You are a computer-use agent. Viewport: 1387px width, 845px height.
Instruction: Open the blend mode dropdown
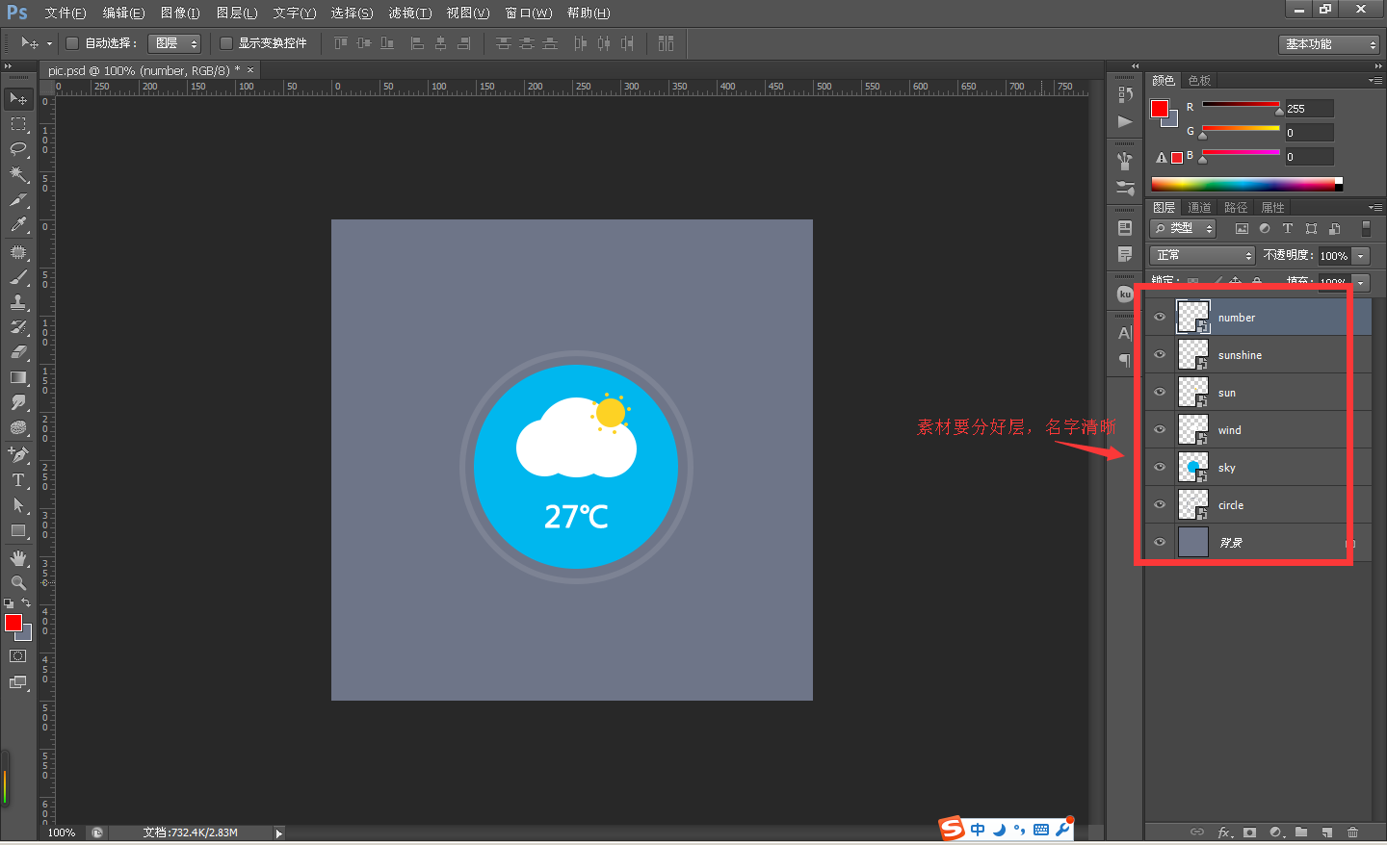(x=1202, y=255)
